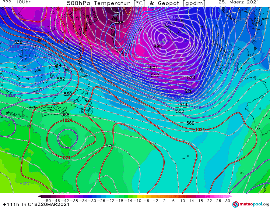Viewport: 270px width, 208px height.
Task: Click the '984' pressure isobar label
Action: point(172,18)
